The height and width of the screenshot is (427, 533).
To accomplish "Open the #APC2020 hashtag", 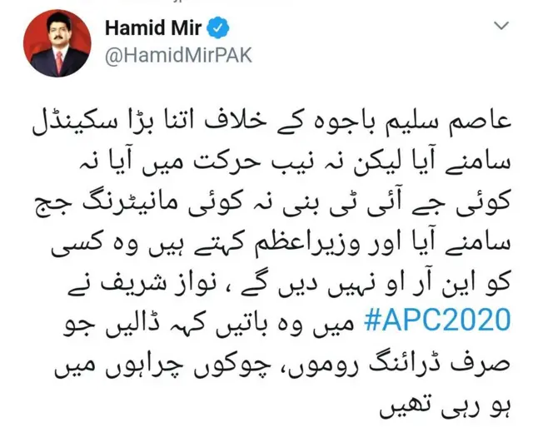I will [437, 320].
